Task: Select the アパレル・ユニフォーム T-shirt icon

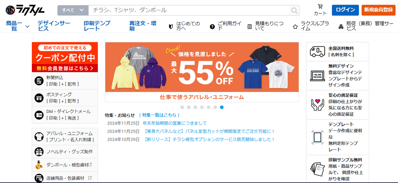Action: [39, 137]
